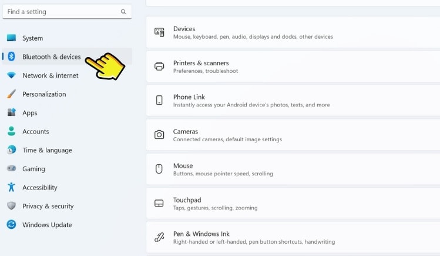Open Windows Update page

tap(67, 225)
